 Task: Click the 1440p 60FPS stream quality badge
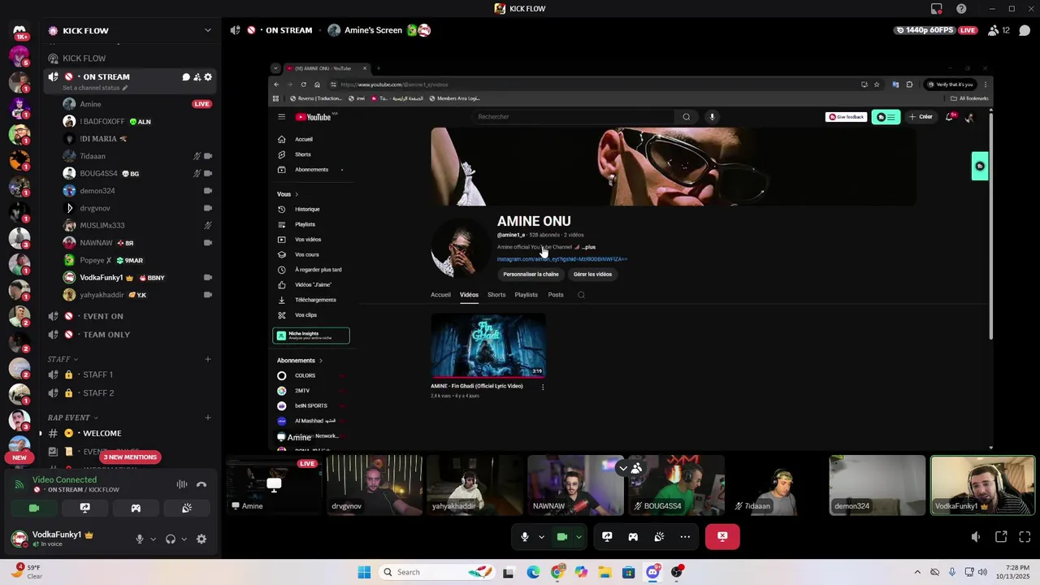pos(925,30)
